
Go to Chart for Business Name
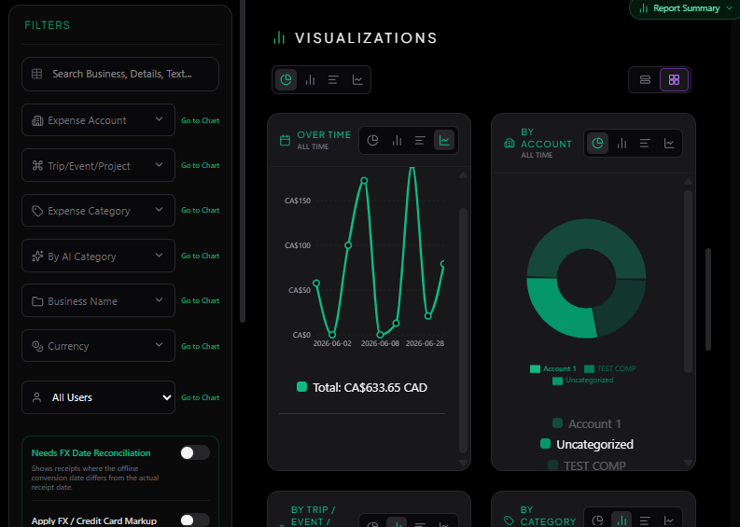[200, 300]
